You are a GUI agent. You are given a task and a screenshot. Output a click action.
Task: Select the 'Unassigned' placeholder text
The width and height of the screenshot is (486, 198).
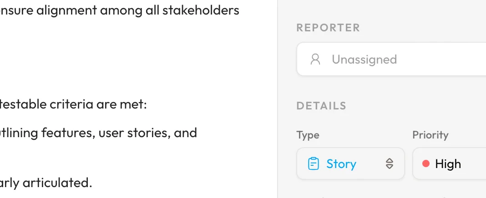pos(364,59)
